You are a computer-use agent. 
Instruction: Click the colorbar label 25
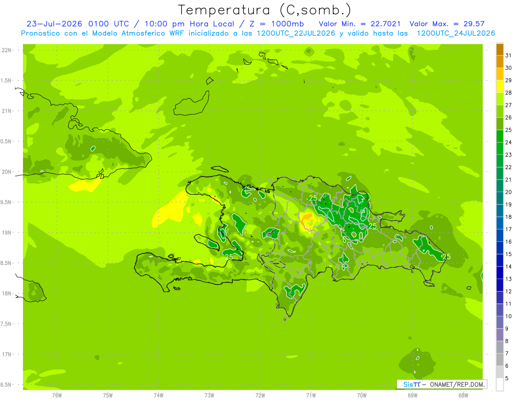509,130
